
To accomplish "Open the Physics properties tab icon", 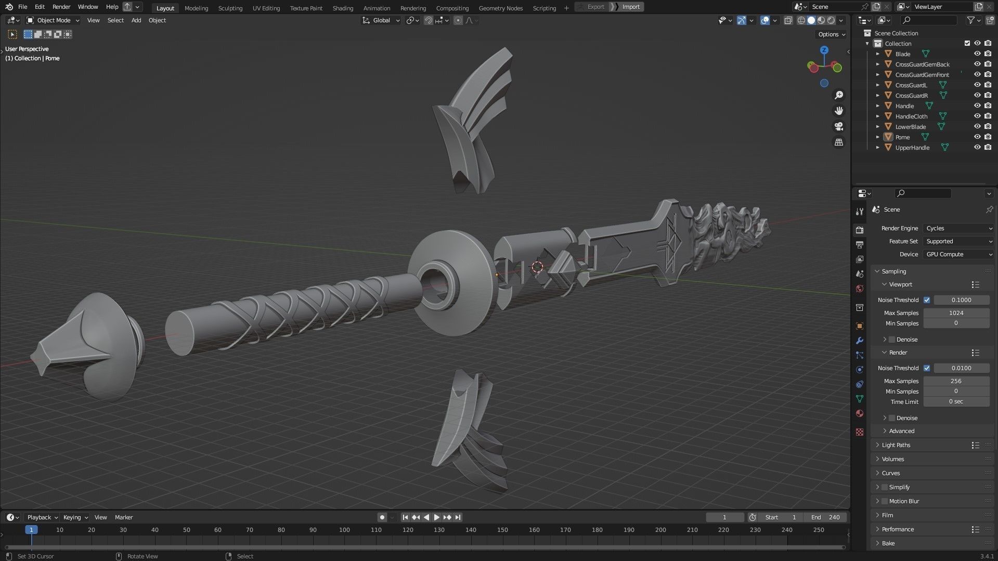I will coord(860,370).
